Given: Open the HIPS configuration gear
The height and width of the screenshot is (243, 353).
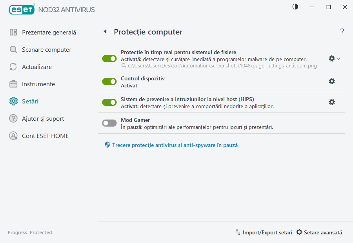Looking at the screenshot, I should tap(332, 102).
